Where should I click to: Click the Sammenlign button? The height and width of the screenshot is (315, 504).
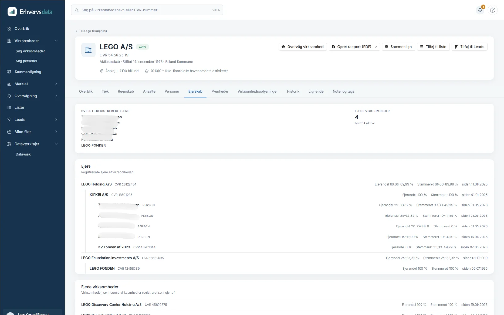coord(398,47)
